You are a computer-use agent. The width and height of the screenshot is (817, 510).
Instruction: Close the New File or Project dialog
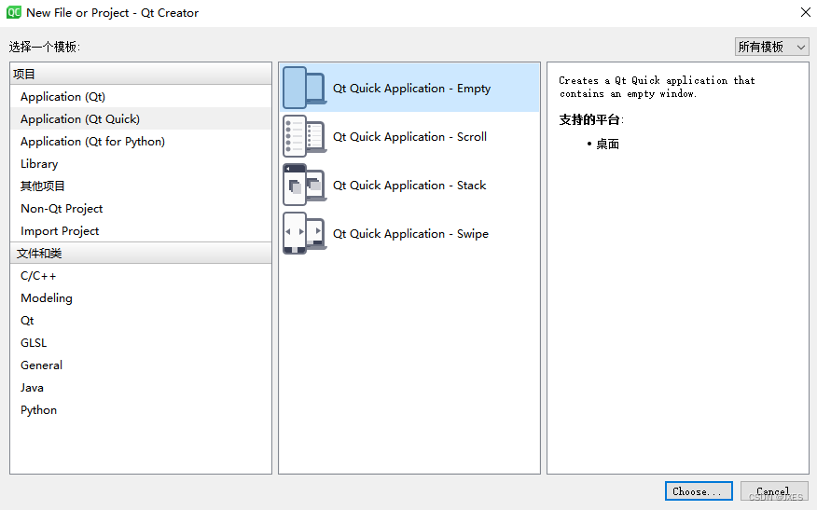coord(805,12)
